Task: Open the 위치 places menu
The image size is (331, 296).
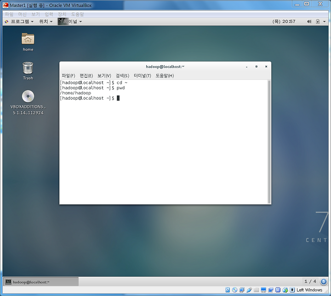Action: pyautogui.click(x=46, y=22)
